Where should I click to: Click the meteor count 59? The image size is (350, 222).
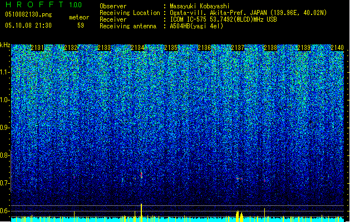click(x=81, y=26)
